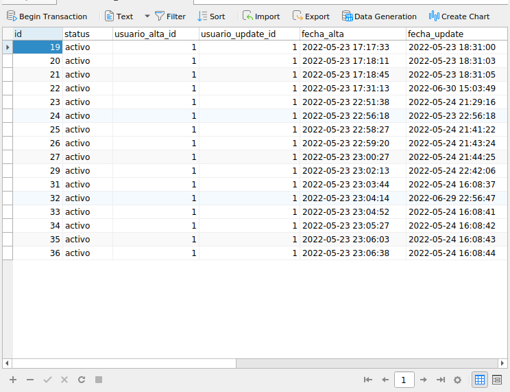Click the page number input field
The height and width of the screenshot is (392, 510).
click(x=404, y=380)
